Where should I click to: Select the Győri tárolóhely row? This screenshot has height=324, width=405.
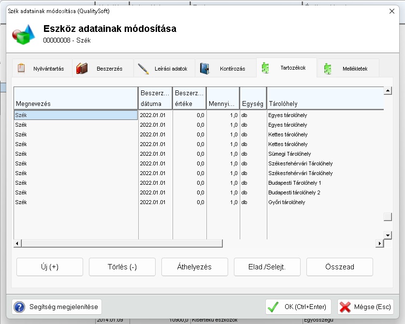287,202
